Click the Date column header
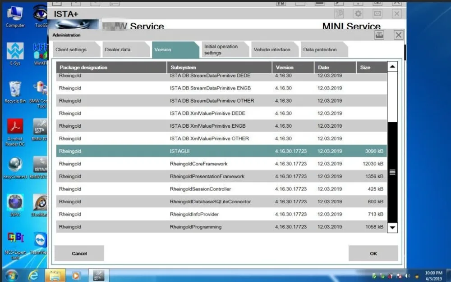The image size is (451, 282). [x=335, y=67]
